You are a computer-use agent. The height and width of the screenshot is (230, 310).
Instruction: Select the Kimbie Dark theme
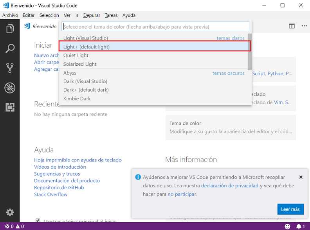point(153,99)
